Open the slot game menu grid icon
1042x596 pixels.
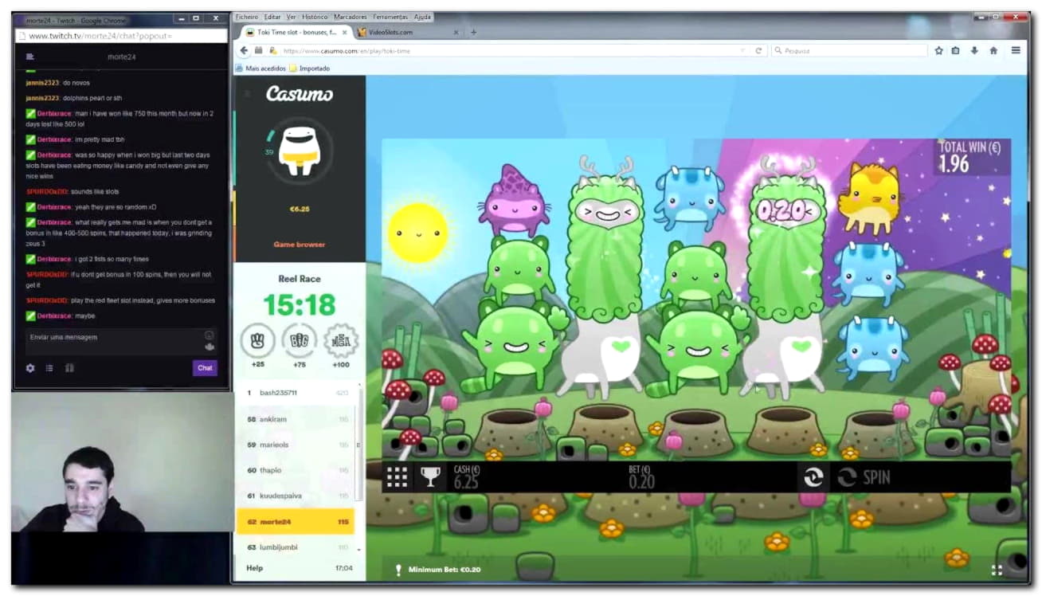[x=397, y=477]
